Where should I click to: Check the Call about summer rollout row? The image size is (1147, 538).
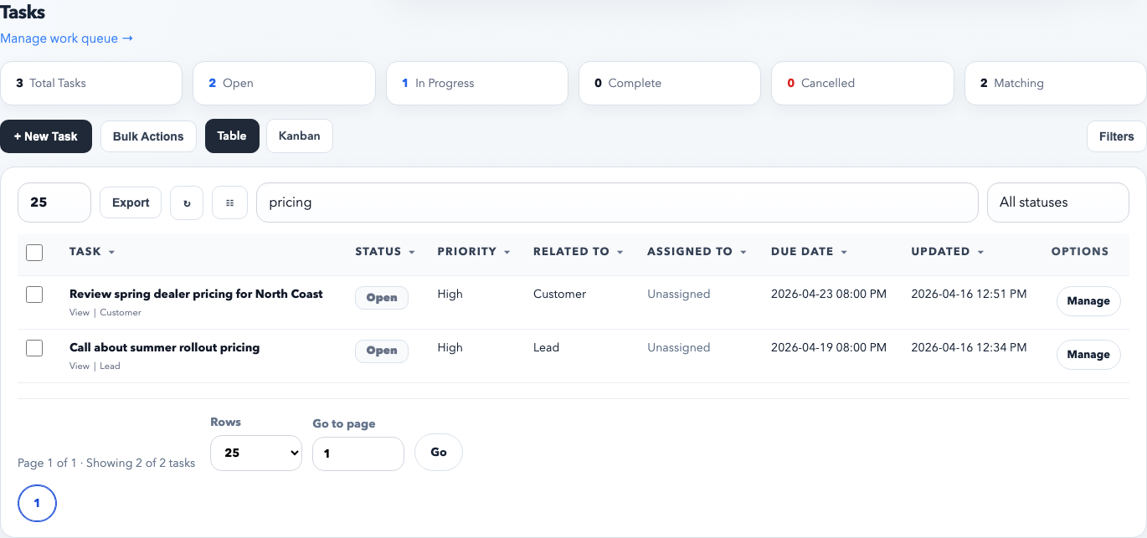(34, 348)
